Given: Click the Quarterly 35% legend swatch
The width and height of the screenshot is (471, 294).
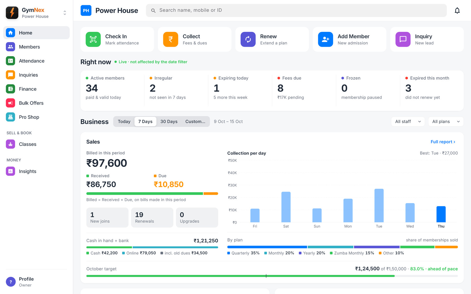Looking at the screenshot, I should (229, 253).
